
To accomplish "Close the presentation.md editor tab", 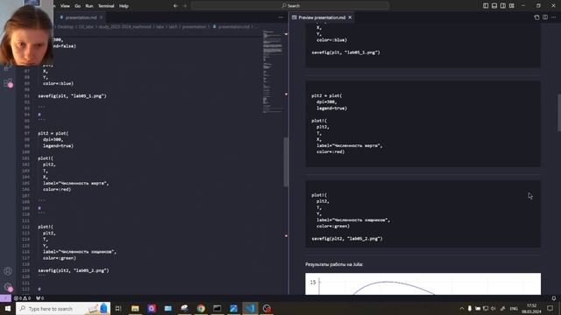I will click(x=102, y=17).
